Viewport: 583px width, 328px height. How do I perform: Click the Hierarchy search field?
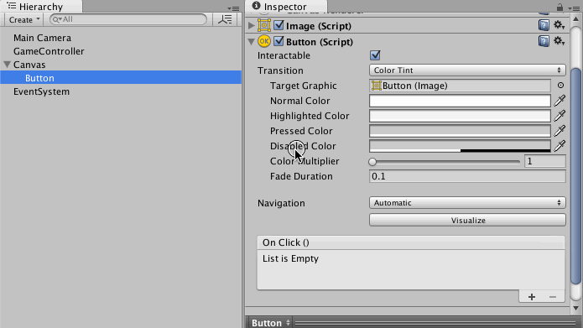pos(128,19)
